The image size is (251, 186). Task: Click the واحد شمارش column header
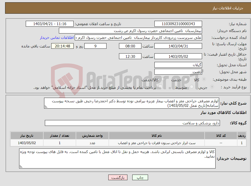coord(92,136)
